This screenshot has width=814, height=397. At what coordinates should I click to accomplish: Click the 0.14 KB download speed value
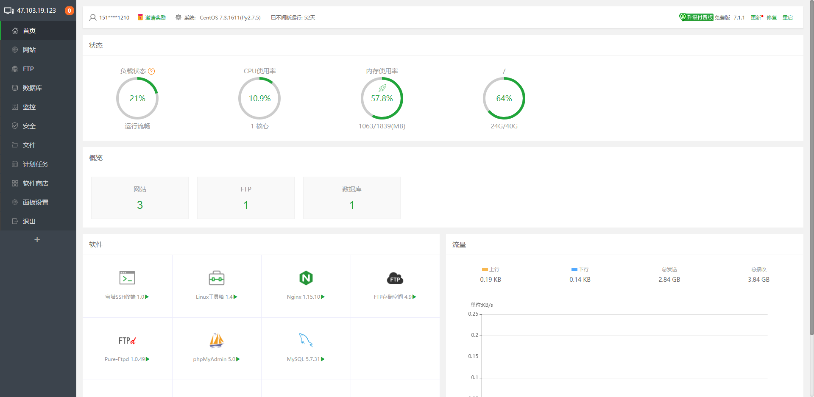point(580,280)
